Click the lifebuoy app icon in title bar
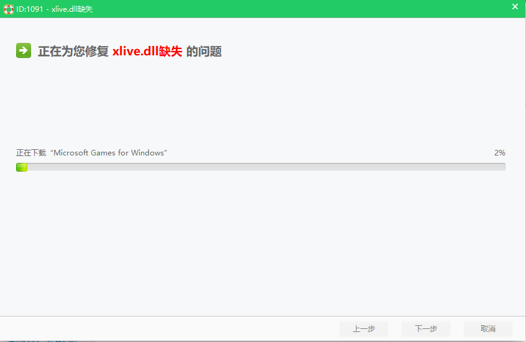Screen dimensions: 526x342 click(8, 9)
